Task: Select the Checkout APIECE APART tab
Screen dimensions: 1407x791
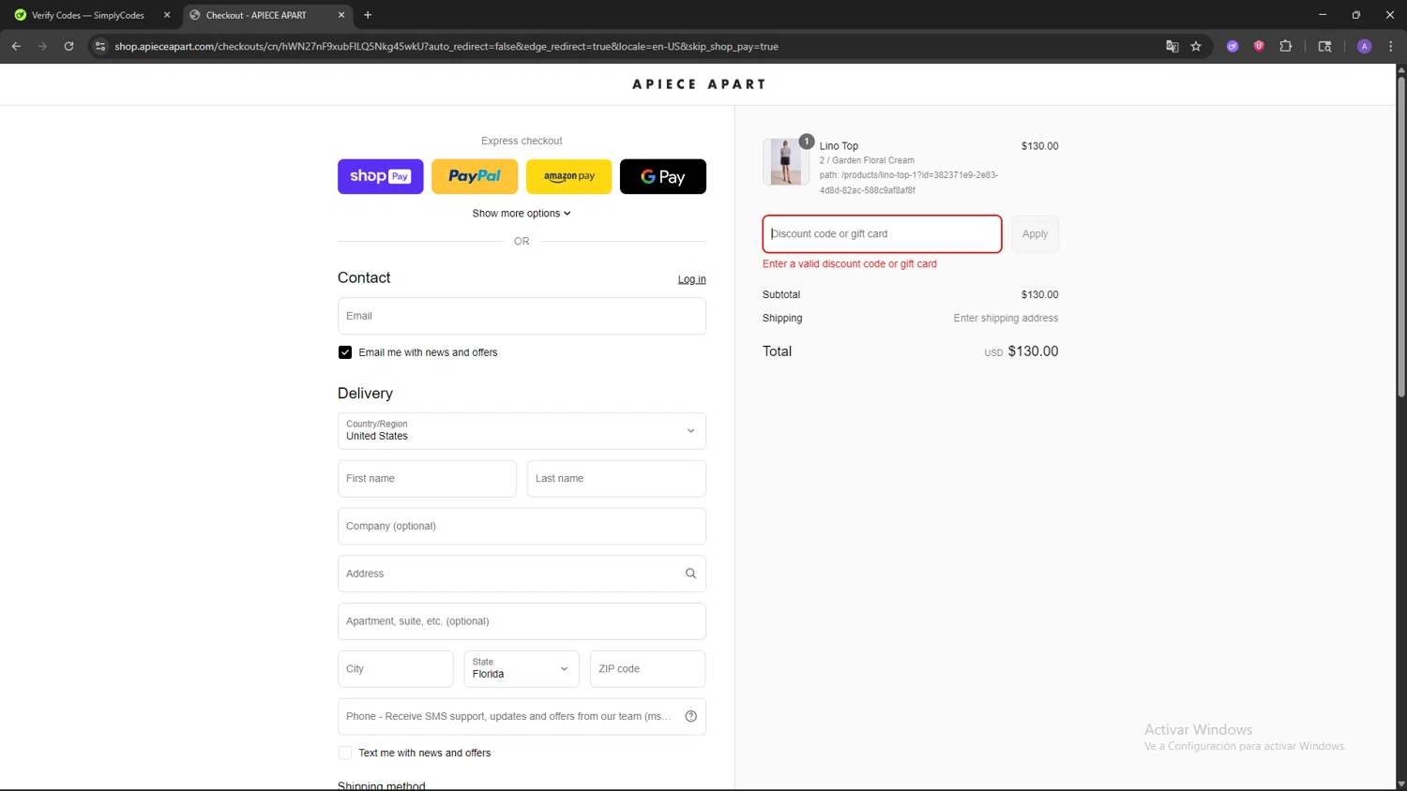Action: tap(266, 15)
